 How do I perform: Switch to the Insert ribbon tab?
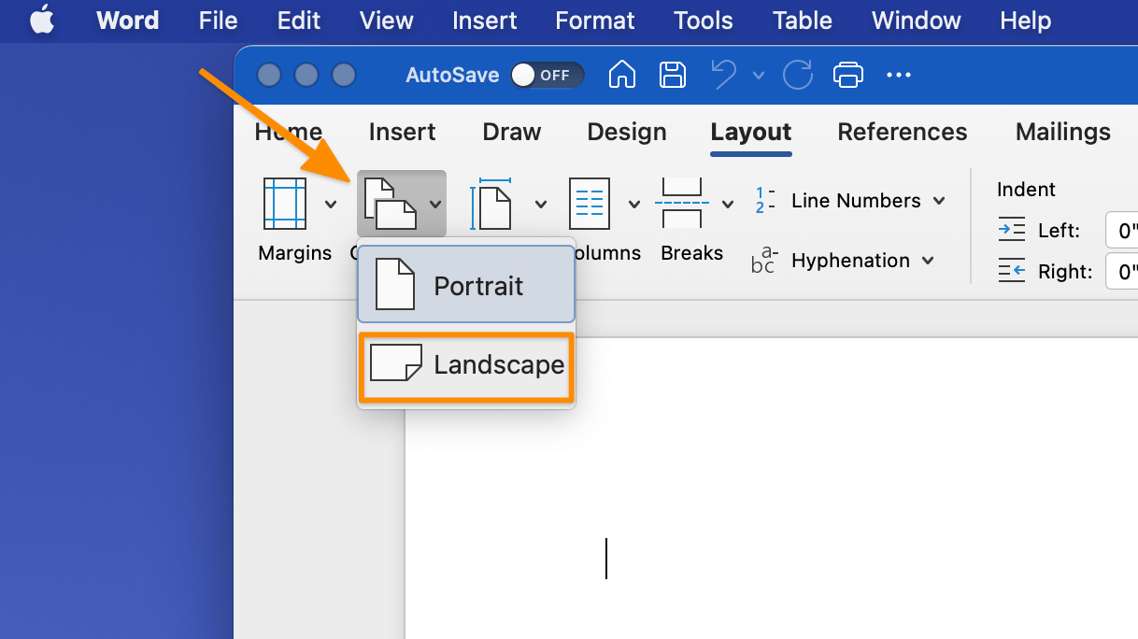pyautogui.click(x=403, y=132)
